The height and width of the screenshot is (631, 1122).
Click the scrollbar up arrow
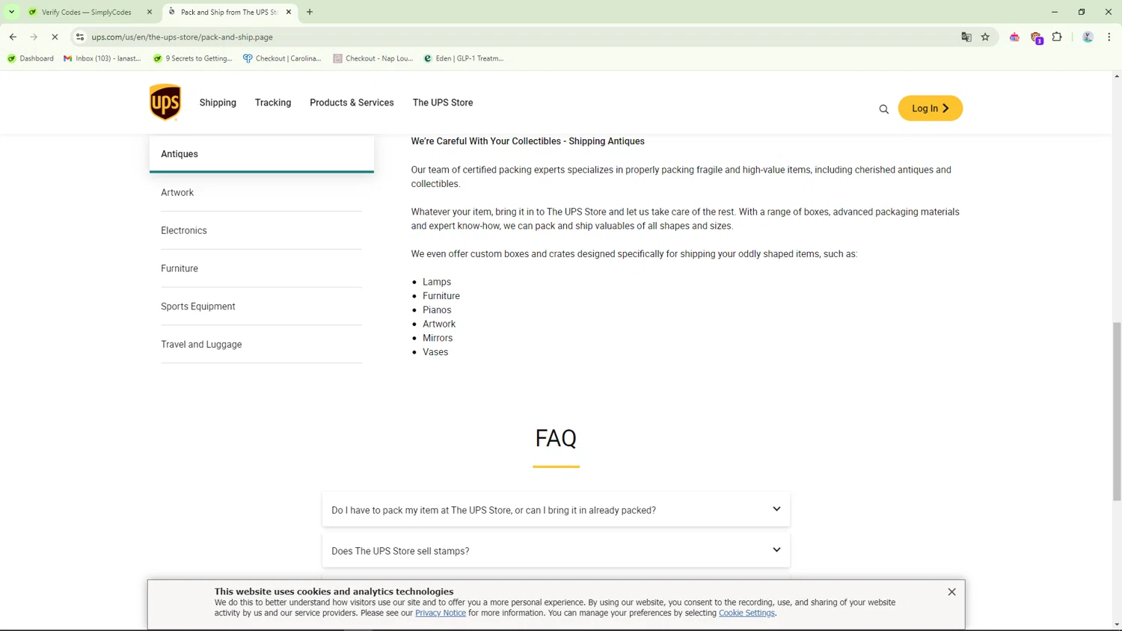[1116, 76]
